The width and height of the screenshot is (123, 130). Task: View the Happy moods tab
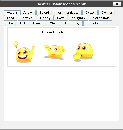pyautogui.click(x=45, y=18)
